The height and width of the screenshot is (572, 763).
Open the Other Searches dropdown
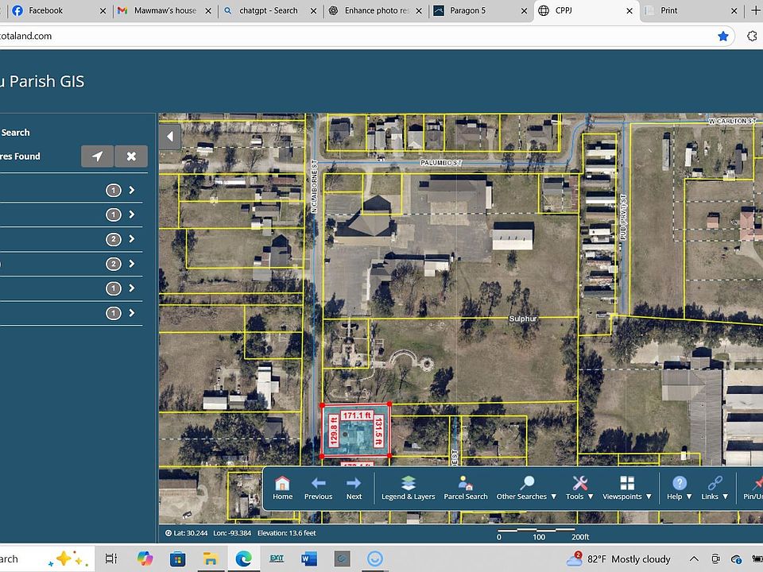coord(526,487)
